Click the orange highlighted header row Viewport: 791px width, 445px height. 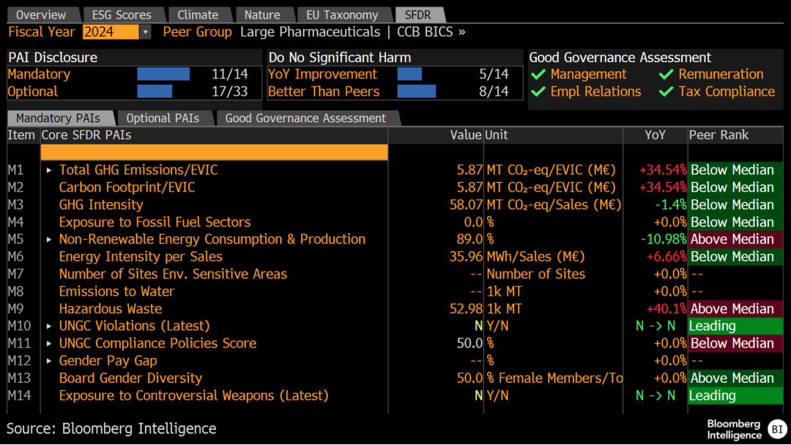click(x=215, y=152)
